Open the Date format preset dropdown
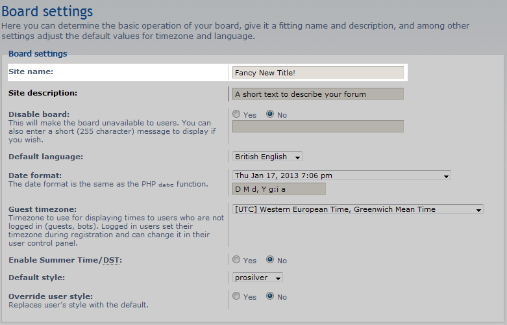 [341, 175]
